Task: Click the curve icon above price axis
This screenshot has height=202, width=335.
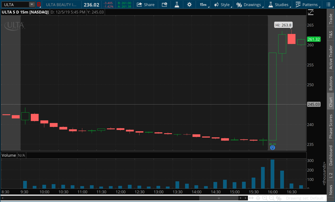Action: (310, 12)
